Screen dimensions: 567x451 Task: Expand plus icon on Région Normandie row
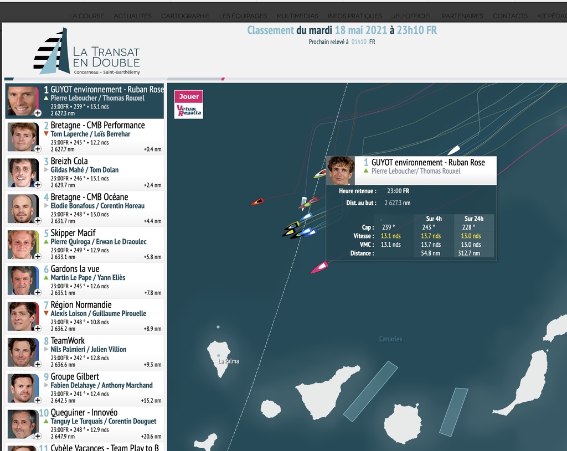point(38,328)
